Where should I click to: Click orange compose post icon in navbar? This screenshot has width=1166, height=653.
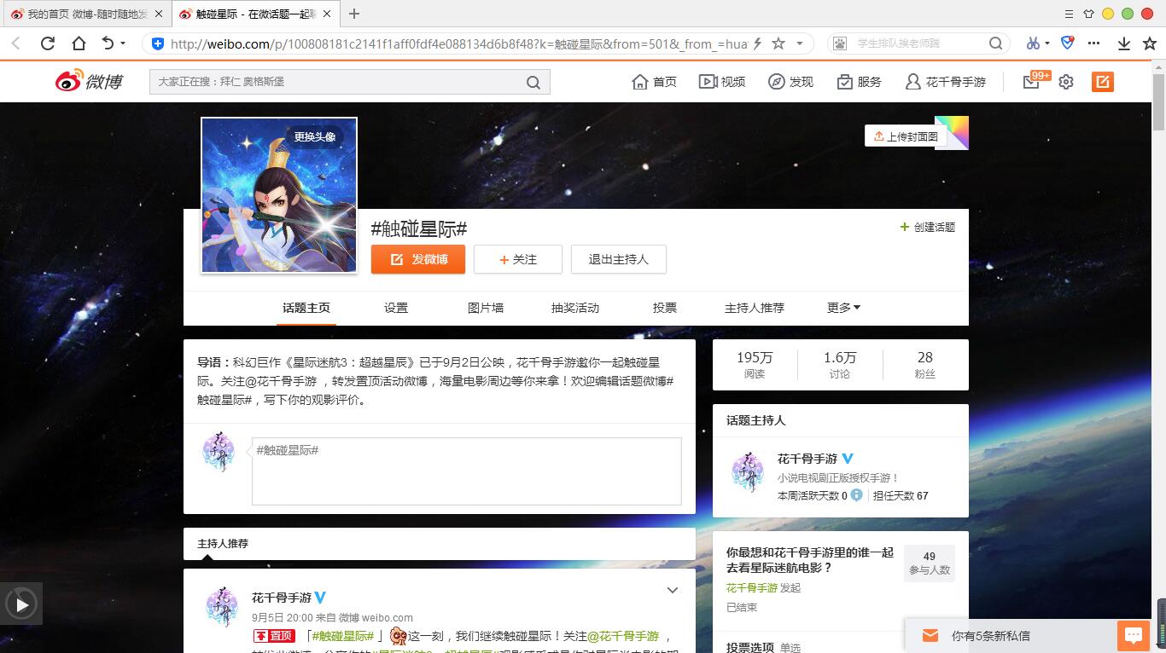coord(1103,82)
